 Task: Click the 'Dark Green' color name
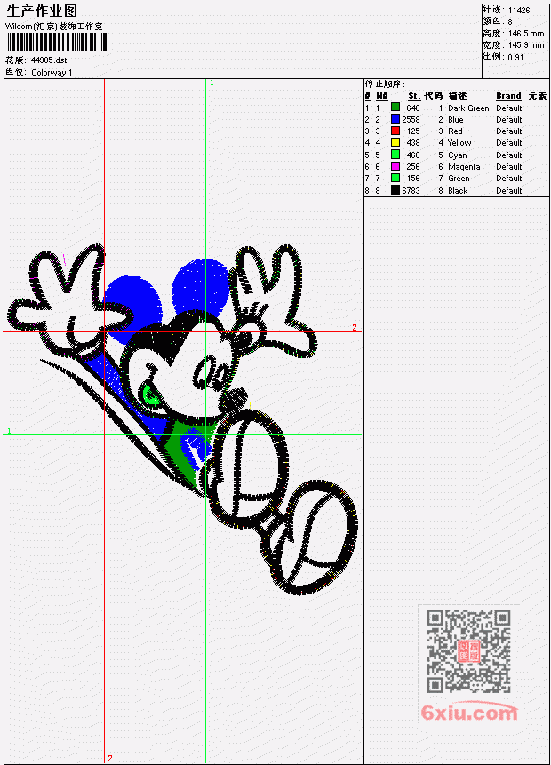[x=468, y=108]
